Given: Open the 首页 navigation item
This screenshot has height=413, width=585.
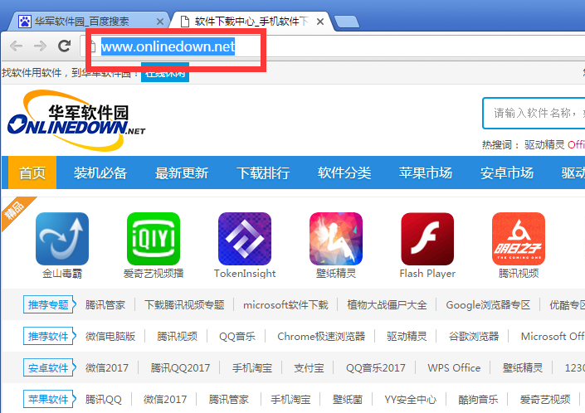Looking at the screenshot, I should point(32,172).
